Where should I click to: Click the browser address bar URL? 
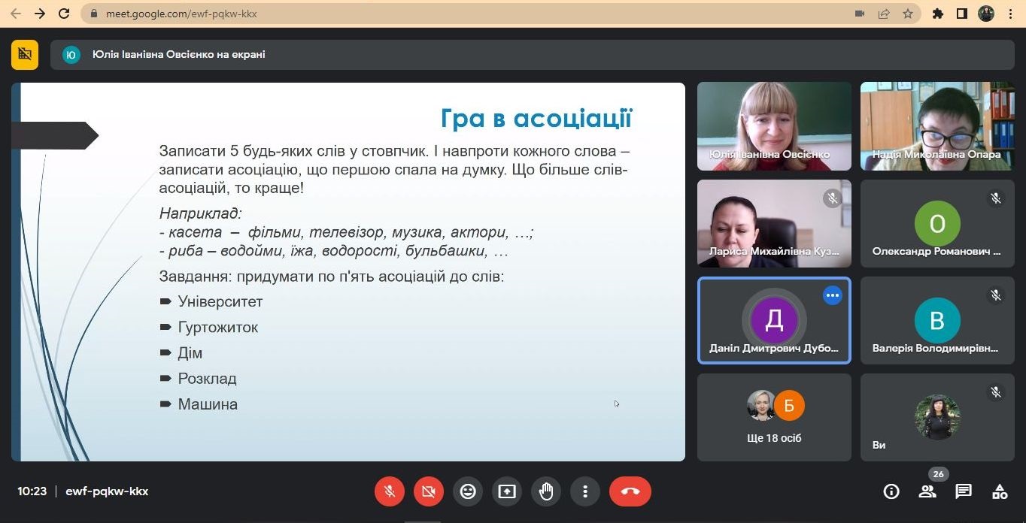181,14
